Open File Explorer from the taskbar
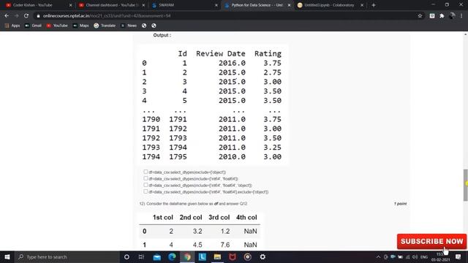The height and width of the screenshot is (263, 468). click(x=217, y=256)
